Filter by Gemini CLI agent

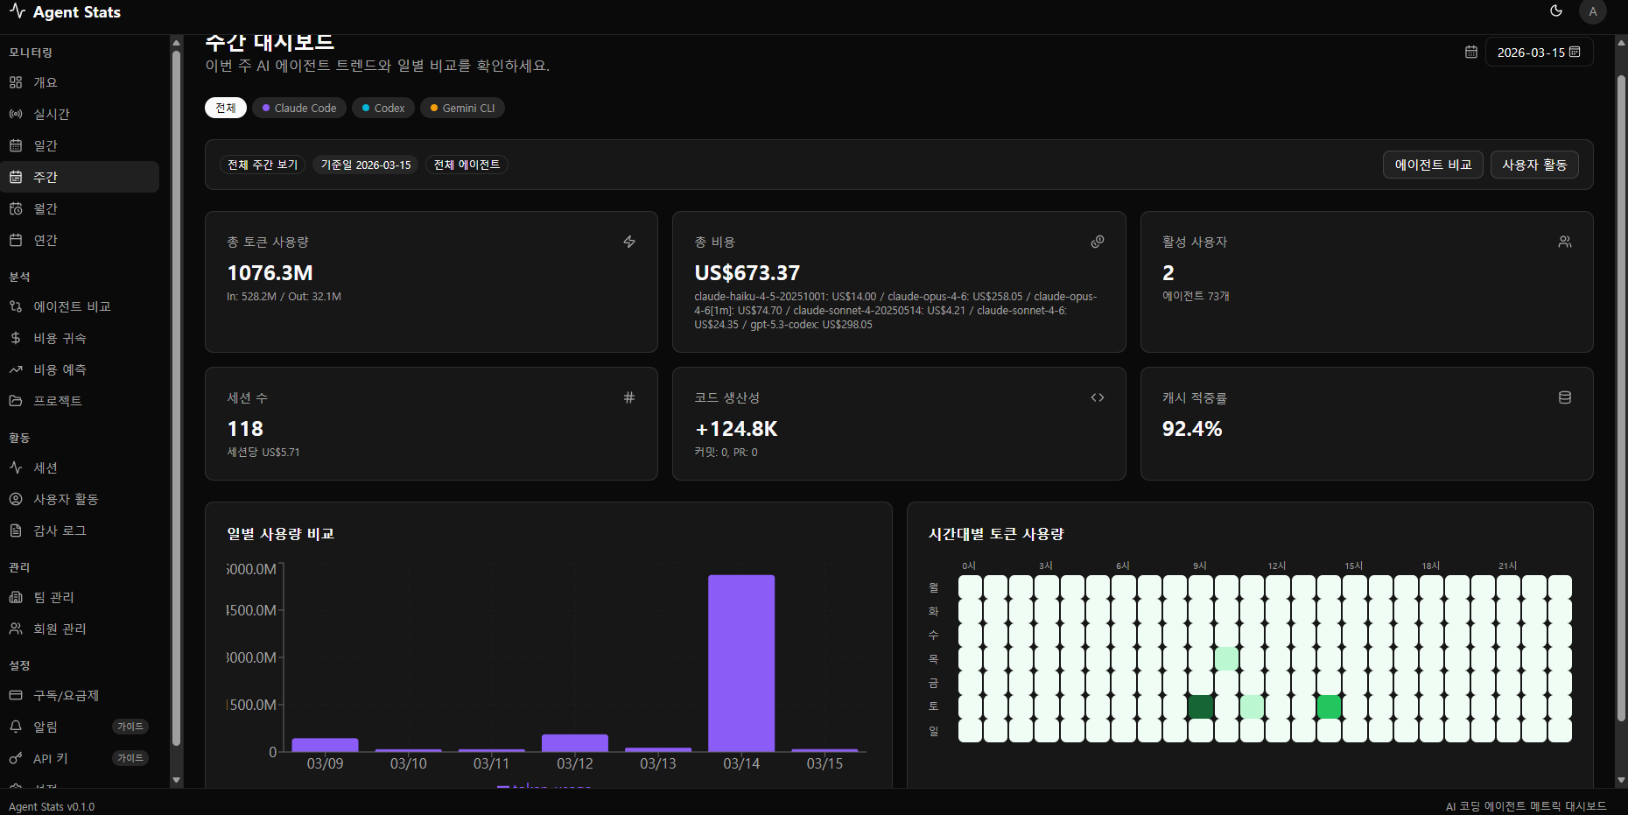462,108
